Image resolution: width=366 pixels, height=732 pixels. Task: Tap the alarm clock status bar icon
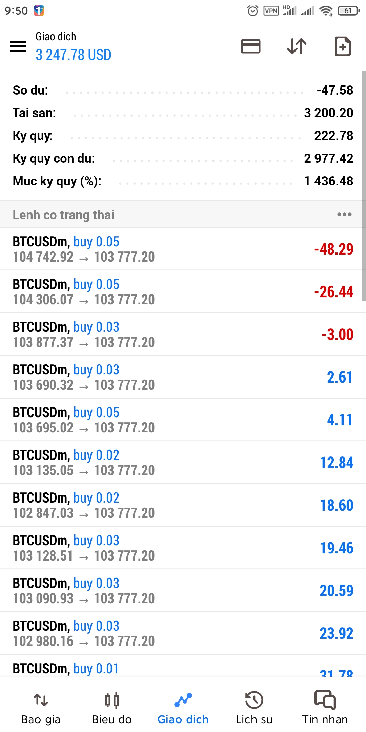tap(252, 11)
